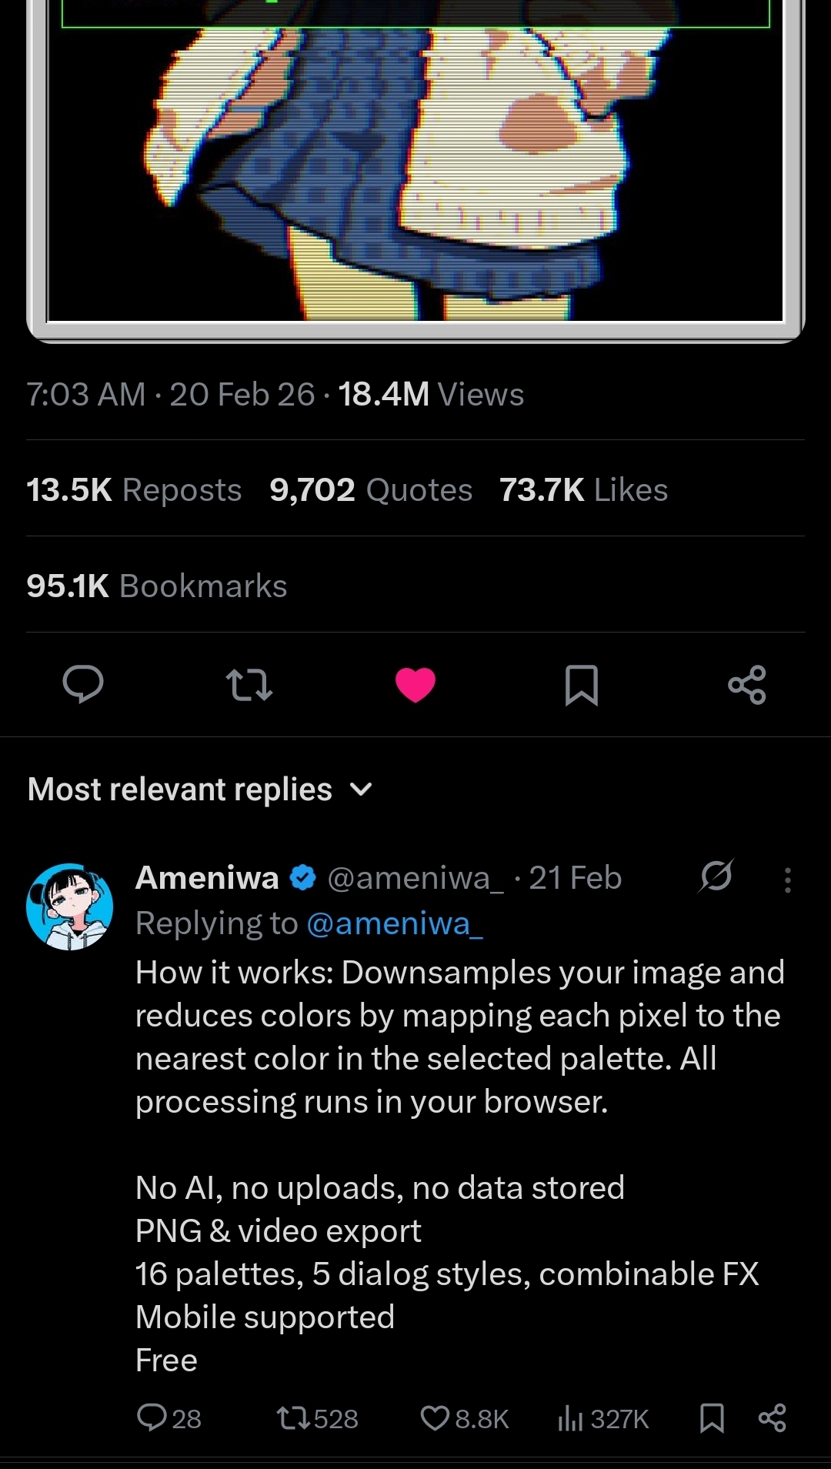Open the Grok slash icon on reply
The image size is (831, 1469).
[x=716, y=876]
